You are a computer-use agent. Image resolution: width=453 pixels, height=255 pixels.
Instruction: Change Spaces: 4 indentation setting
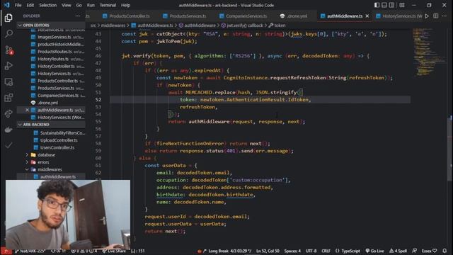pos(292,251)
